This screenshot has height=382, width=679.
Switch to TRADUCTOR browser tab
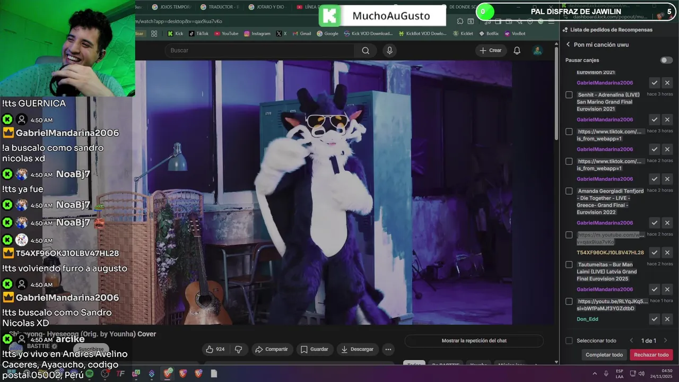point(220,7)
